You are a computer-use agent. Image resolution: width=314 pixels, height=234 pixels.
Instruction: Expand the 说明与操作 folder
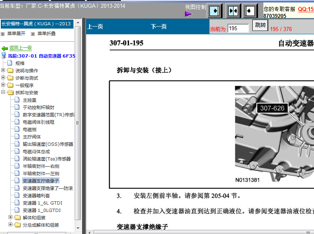[x=3, y=70]
